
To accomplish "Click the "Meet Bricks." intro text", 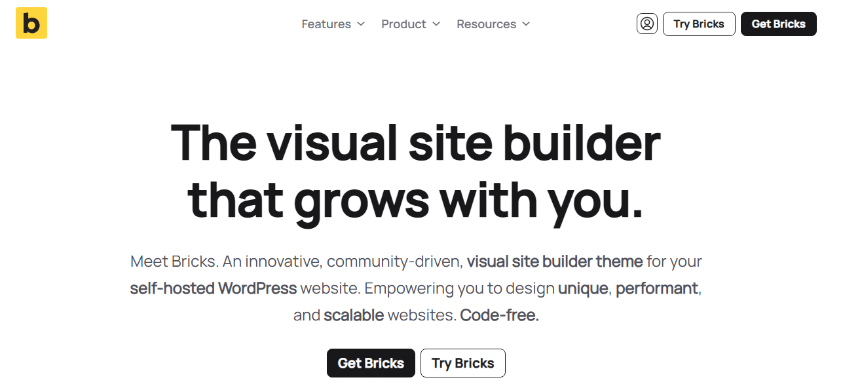I will pyautogui.click(x=174, y=261).
